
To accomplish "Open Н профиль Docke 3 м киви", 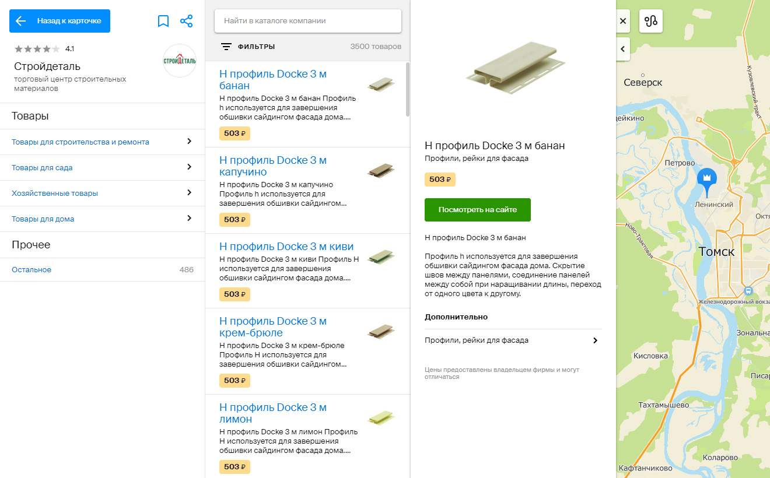I will [286, 247].
